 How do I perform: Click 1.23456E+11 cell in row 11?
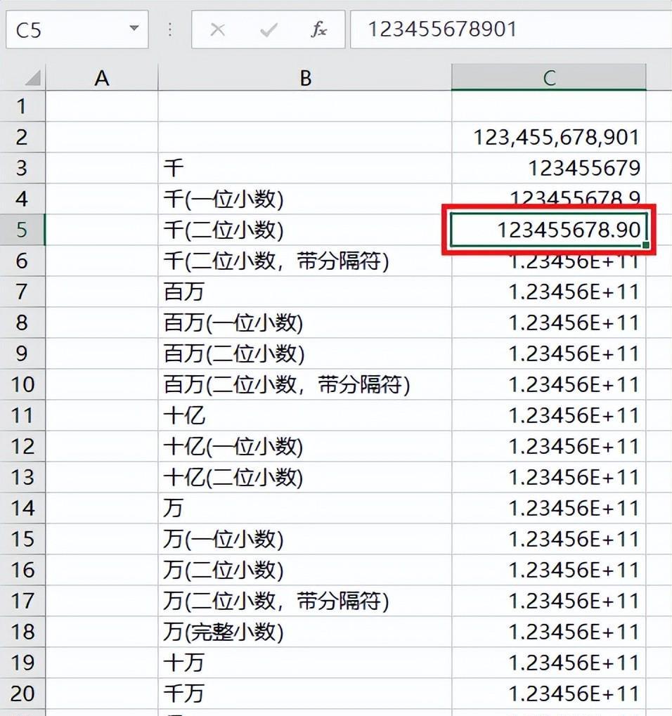[x=549, y=415]
